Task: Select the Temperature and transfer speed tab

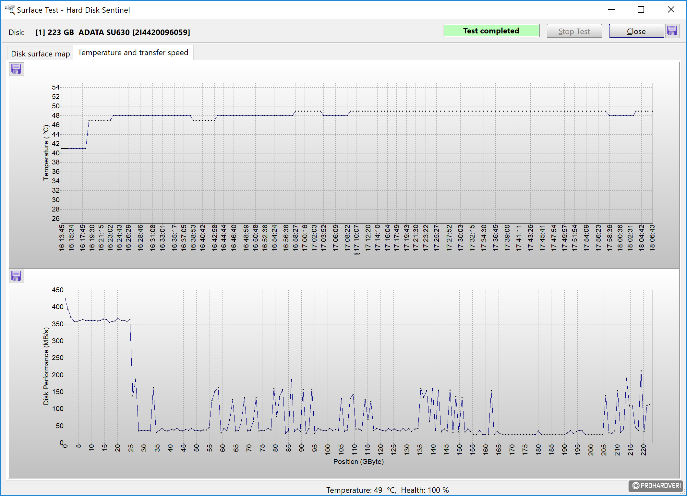Action: click(133, 53)
